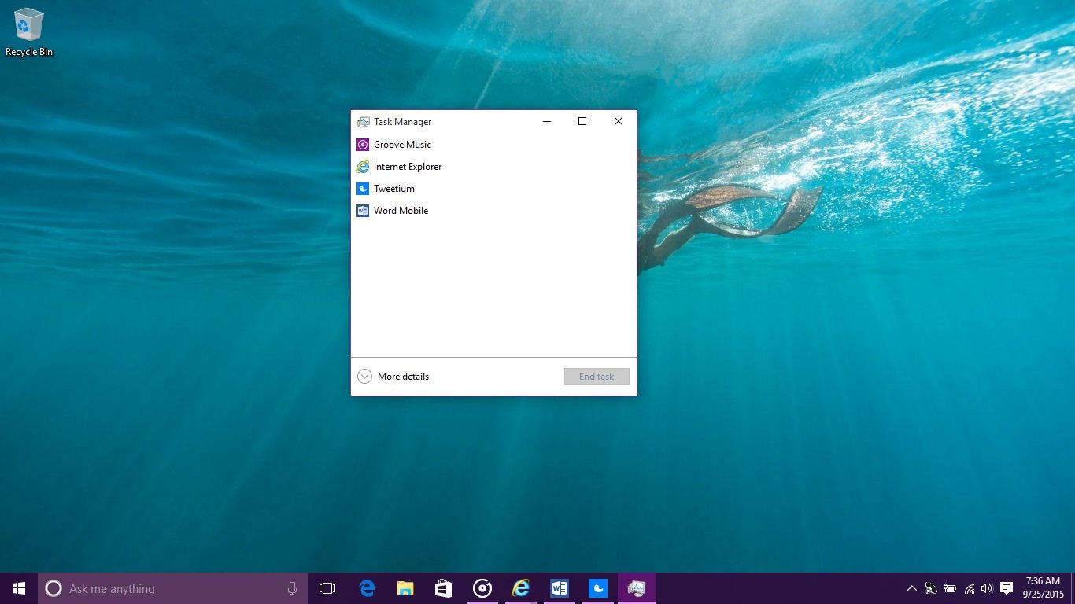Viewport: 1075px width, 604px height.
Task: Click the Cortana microphone icon
Action: click(x=292, y=587)
